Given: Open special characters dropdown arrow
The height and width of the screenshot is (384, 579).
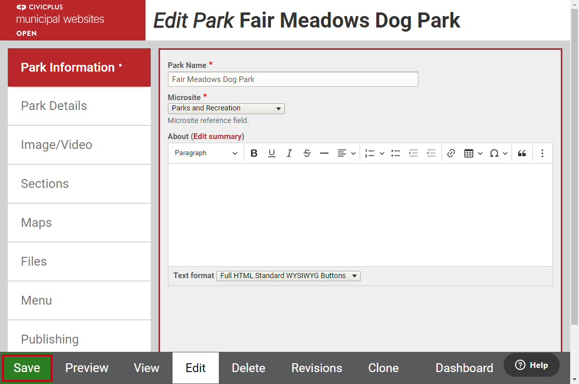Looking at the screenshot, I should tap(505, 153).
